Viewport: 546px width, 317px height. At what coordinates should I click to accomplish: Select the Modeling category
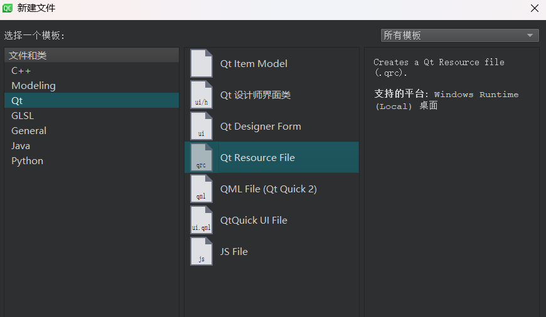(92, 85)
